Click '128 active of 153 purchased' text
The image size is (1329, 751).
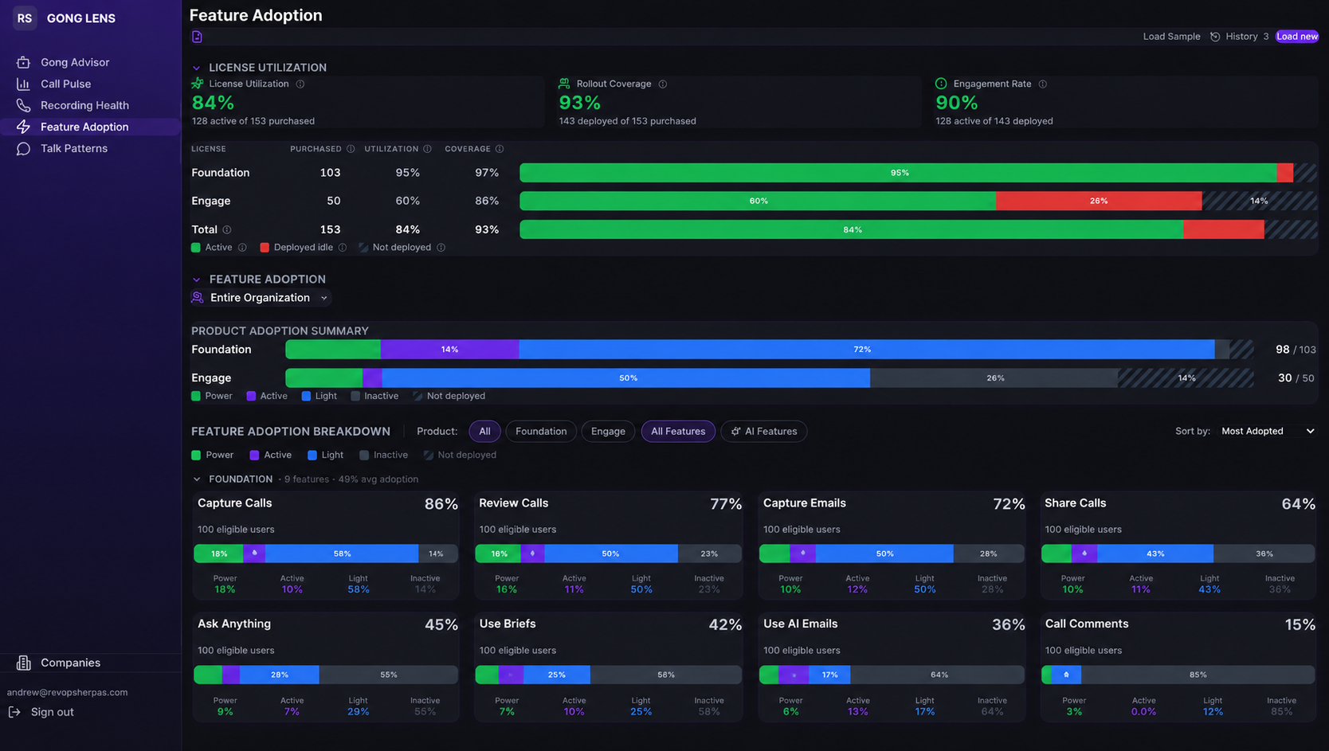[x=253, y=121]
